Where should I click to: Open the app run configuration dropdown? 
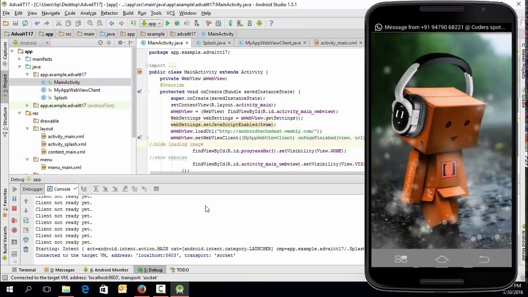pos(152,24)
